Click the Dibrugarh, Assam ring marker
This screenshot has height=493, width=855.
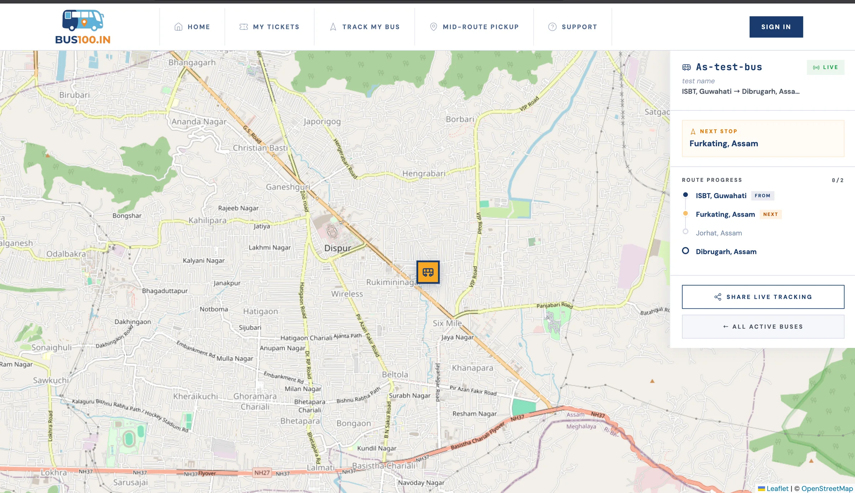coord(685,251)
